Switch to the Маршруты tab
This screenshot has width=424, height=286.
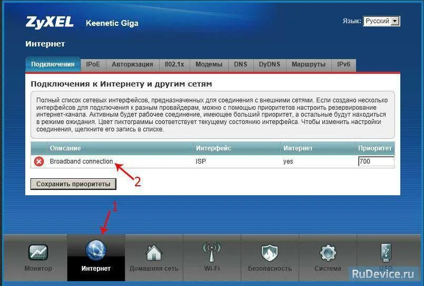[x=309, y=64]
